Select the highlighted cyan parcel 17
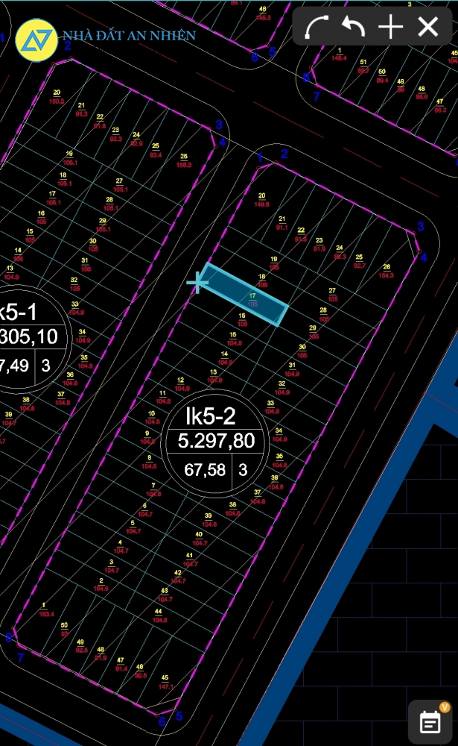The width and height of the screenshot is (458, 746). tap(246, 295)
